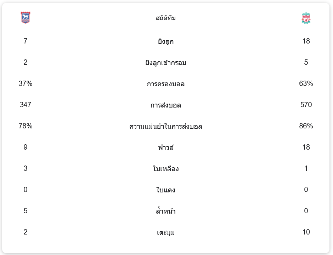Select Liverpool's 570 passes value
Screen dimensions: 333x255
coord(306,105)
